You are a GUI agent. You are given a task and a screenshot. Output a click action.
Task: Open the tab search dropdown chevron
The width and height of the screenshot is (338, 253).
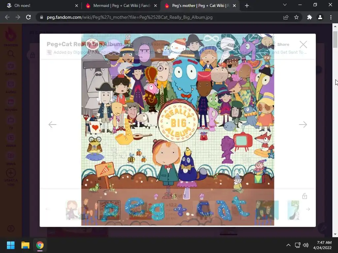click(x=285, y=5)
